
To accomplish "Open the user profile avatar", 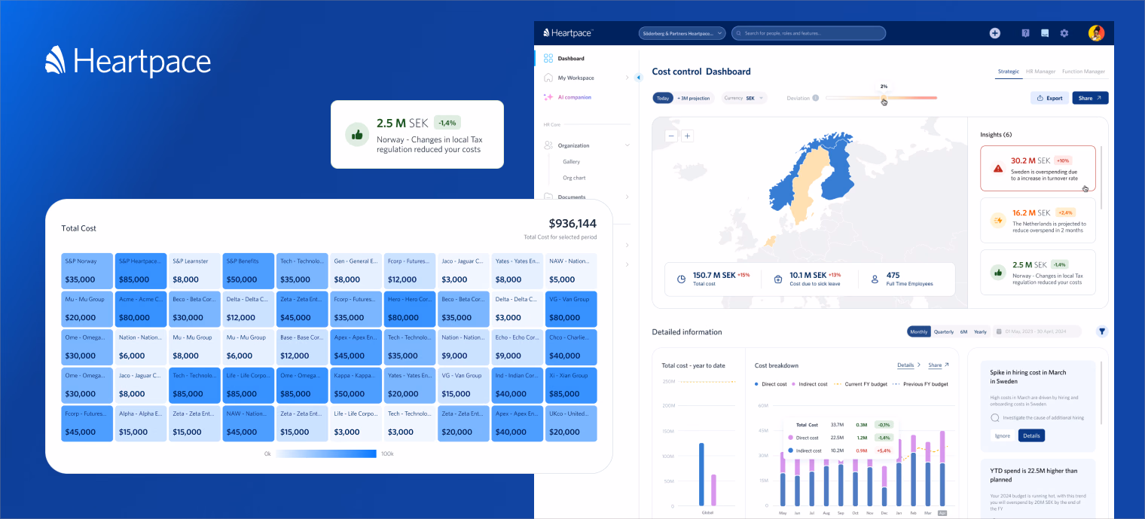I will click(x=1096, y=33).
